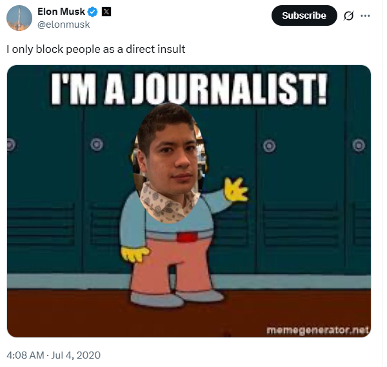Open the three-dot more options menu
This screenshot has height=367, width=387.
point(365,15)
